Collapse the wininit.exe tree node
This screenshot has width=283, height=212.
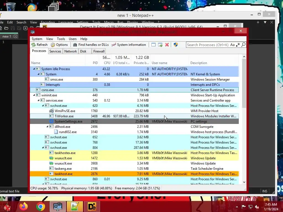point(34,95)
